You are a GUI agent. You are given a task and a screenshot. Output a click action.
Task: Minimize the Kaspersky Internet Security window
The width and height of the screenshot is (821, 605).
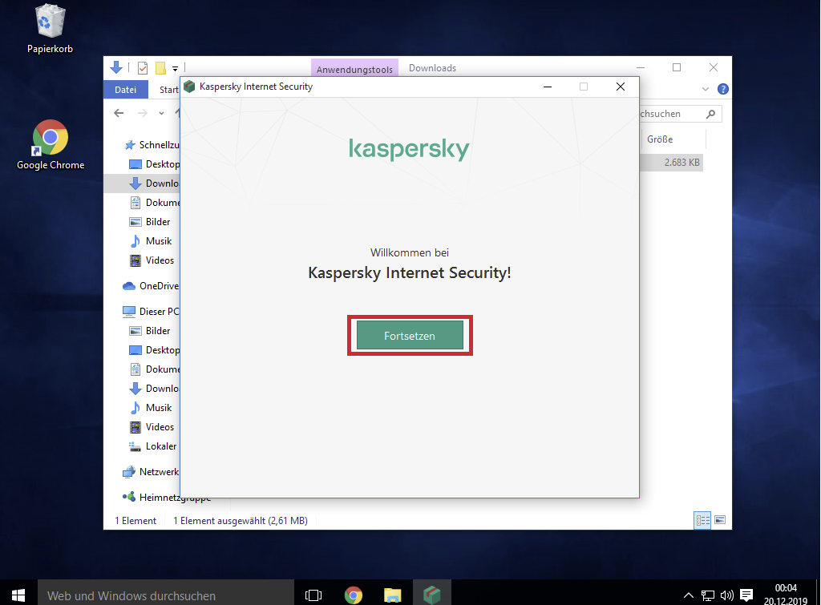(x=548, y=87)
